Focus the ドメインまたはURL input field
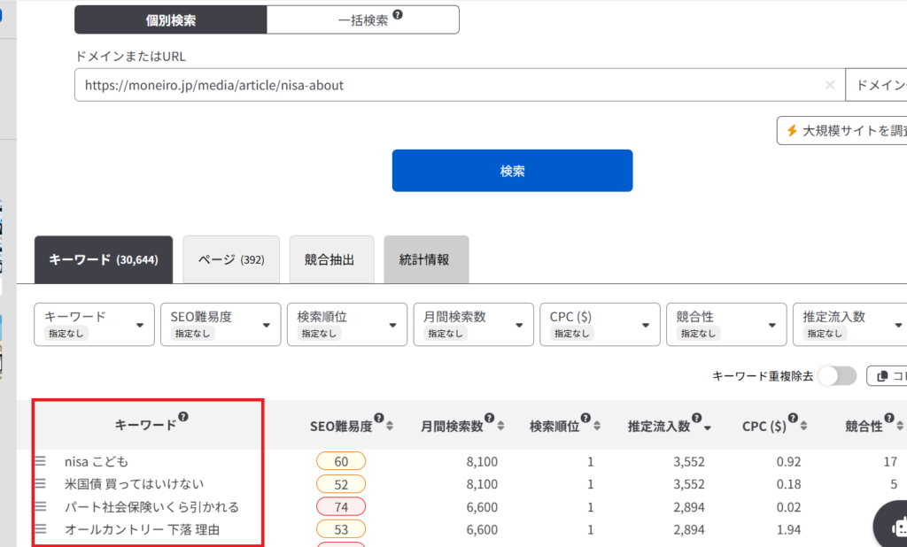The height and width of the screenshot is (547, 907). click(460, 85)
